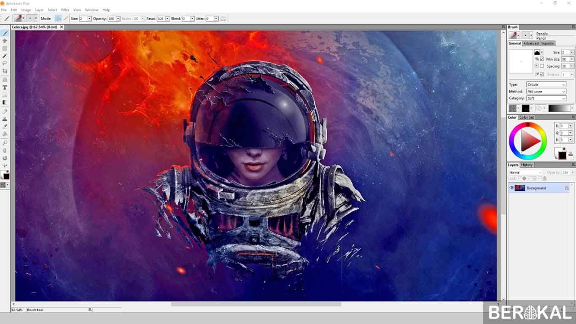Select the Rotate canvas tool
The image size is (576, 324).
[x=5, y=158]
